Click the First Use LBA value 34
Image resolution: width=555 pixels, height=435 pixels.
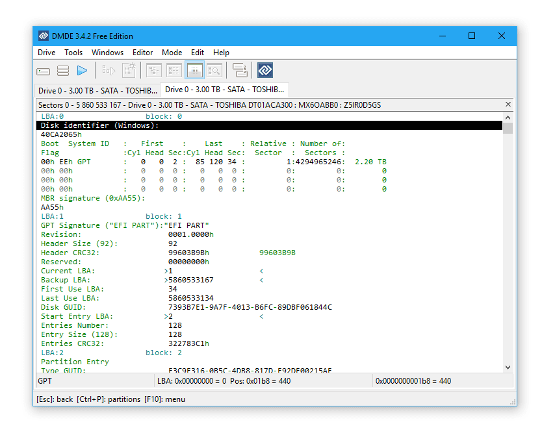[173, 290]
